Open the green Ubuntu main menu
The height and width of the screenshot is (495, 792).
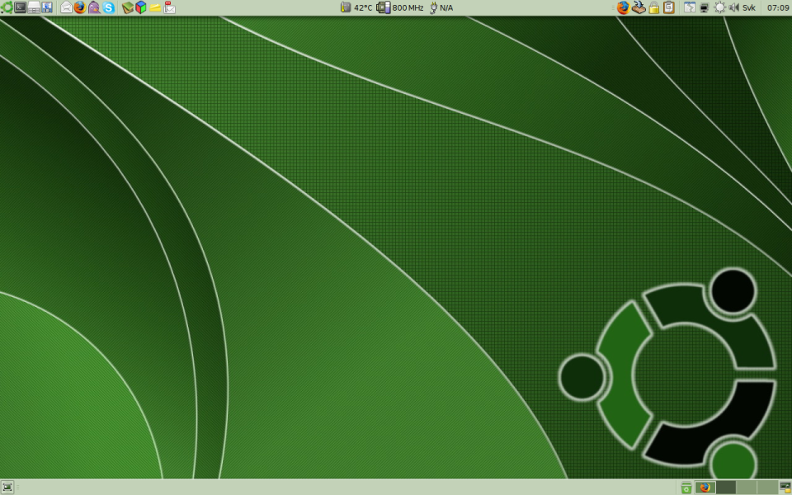pos(7,7)
